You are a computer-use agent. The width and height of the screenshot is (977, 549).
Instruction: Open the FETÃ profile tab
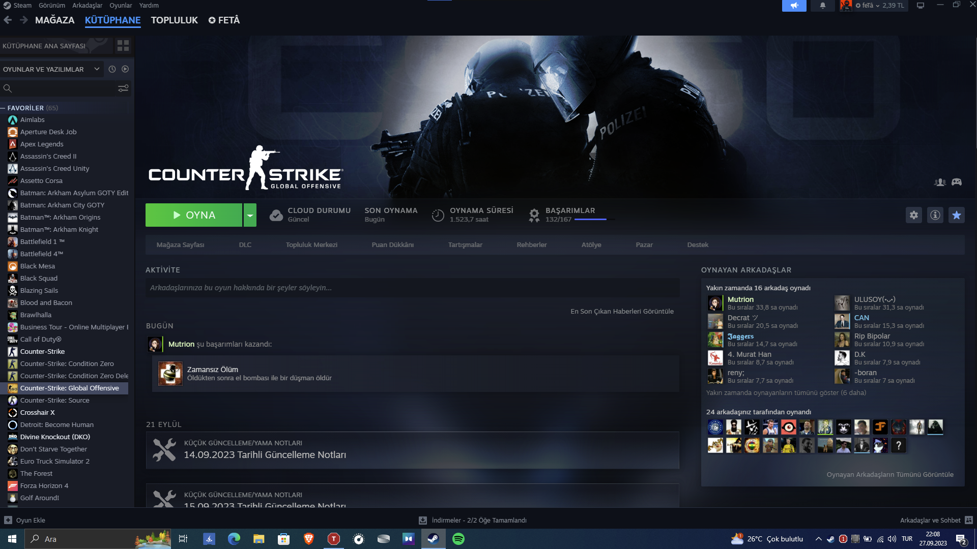coord(224,20)
